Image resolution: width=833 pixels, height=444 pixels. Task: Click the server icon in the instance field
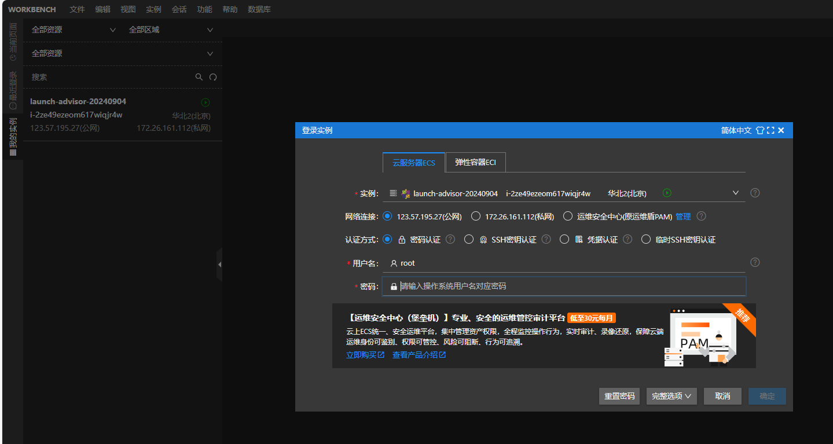click(394, 193)
